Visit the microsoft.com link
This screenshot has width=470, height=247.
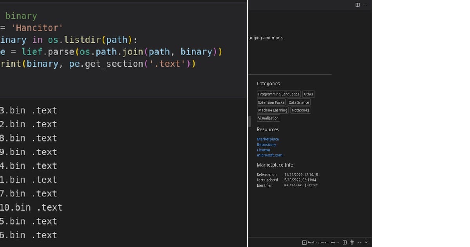click(x=269, y=155)
